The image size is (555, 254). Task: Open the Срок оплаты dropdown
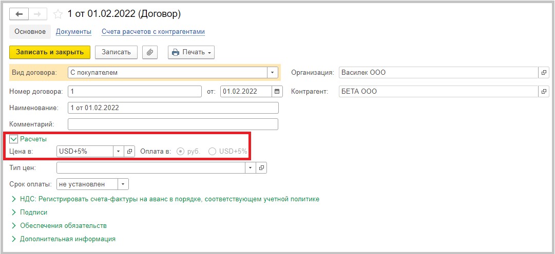(123, 184)
